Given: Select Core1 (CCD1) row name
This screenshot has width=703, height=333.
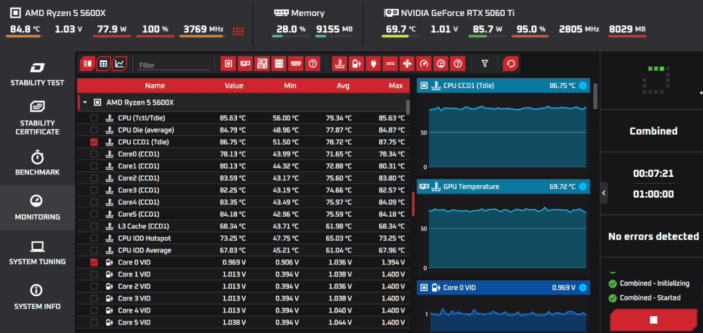Looking at the screenshot, I should (x=139, y=166).
